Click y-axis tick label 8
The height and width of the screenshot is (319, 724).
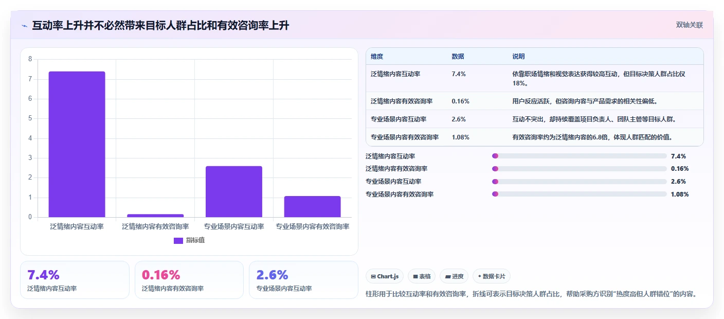click(x=30, y=59)
